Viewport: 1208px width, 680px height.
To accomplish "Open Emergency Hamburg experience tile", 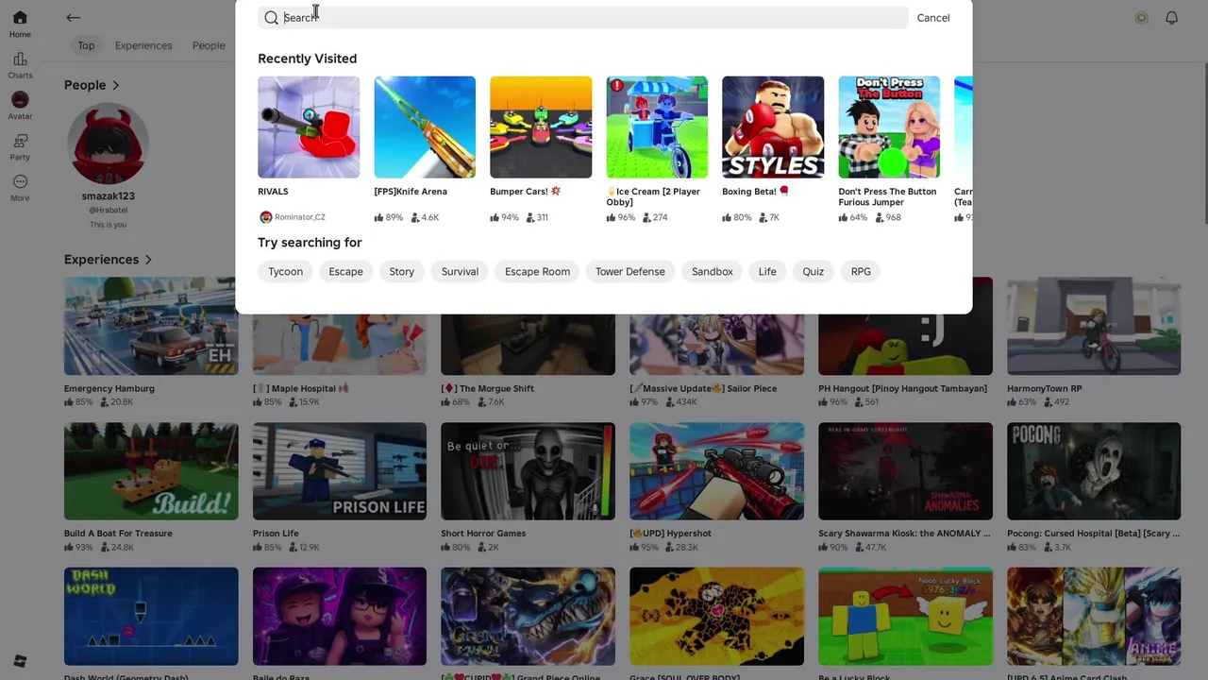I will tap(151, 326).
